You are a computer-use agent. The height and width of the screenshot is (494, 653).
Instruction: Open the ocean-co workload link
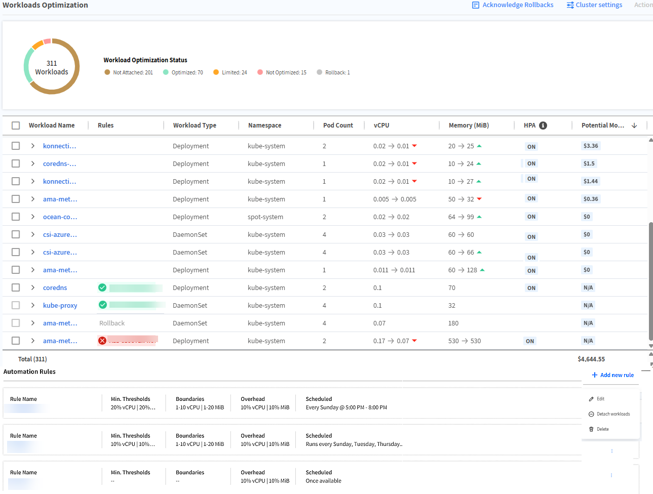[60, 216]
